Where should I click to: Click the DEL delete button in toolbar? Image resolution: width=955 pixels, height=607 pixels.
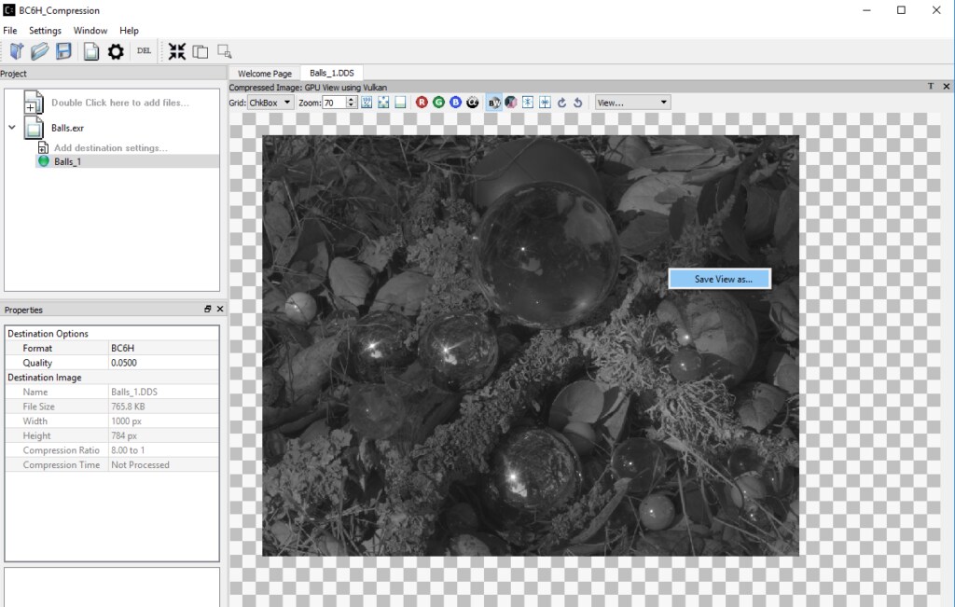pyautogui.click(x=144, y=51)
